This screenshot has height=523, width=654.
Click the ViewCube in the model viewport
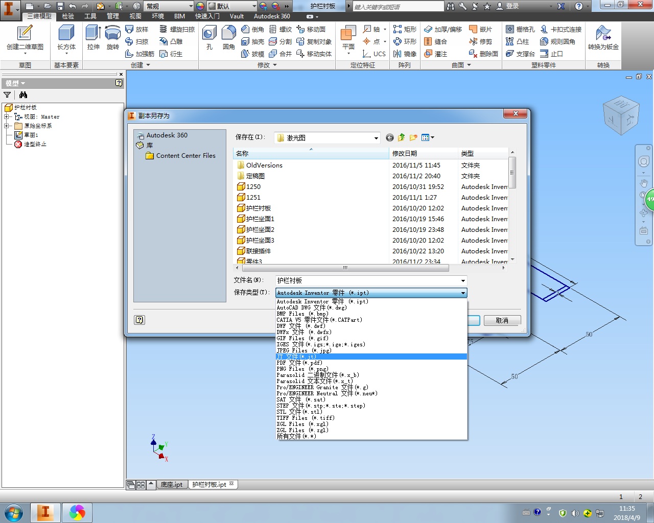[x=621, y=115]
